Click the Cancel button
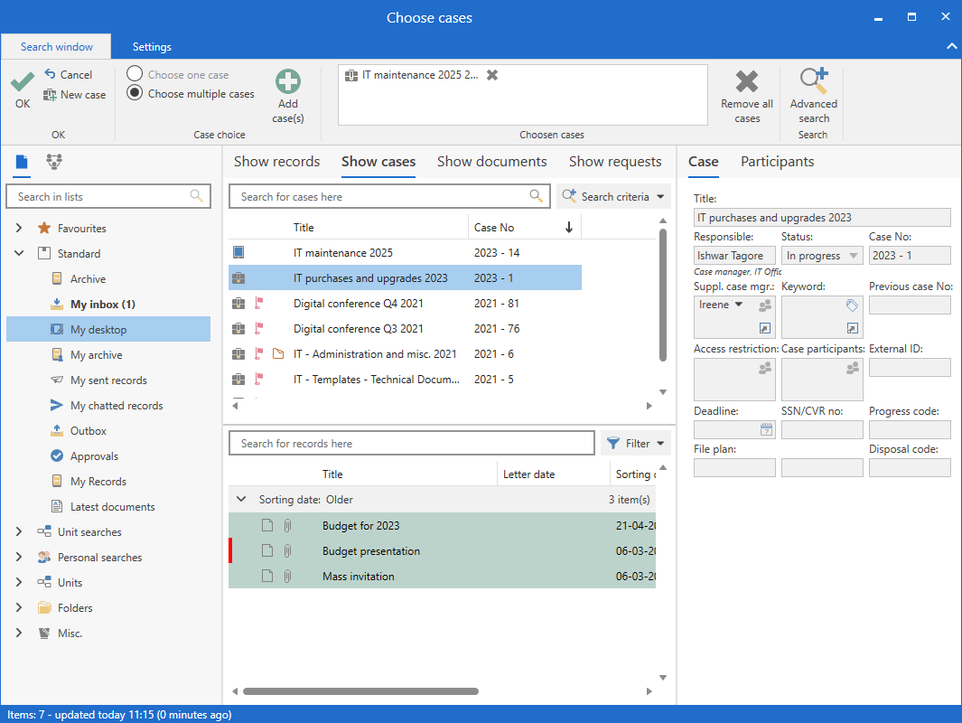Viewport: 962px width, 723px height. pos(68,75)
